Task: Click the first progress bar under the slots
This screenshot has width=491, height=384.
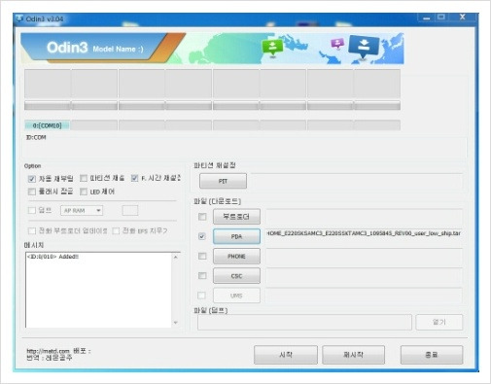Action: [48, 105]
